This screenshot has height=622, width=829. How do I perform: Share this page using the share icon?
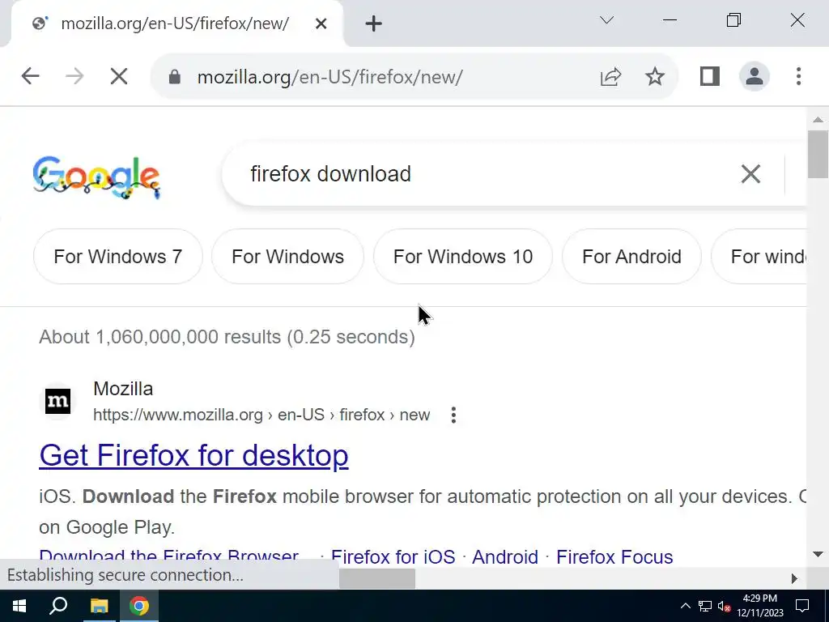[610, 77]
